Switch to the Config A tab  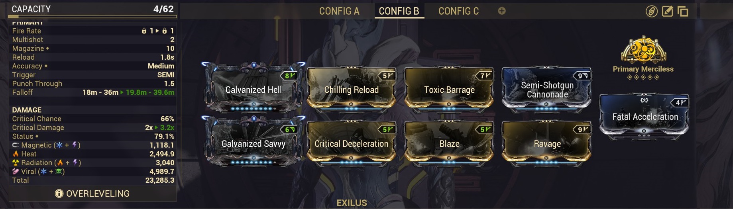339,11
